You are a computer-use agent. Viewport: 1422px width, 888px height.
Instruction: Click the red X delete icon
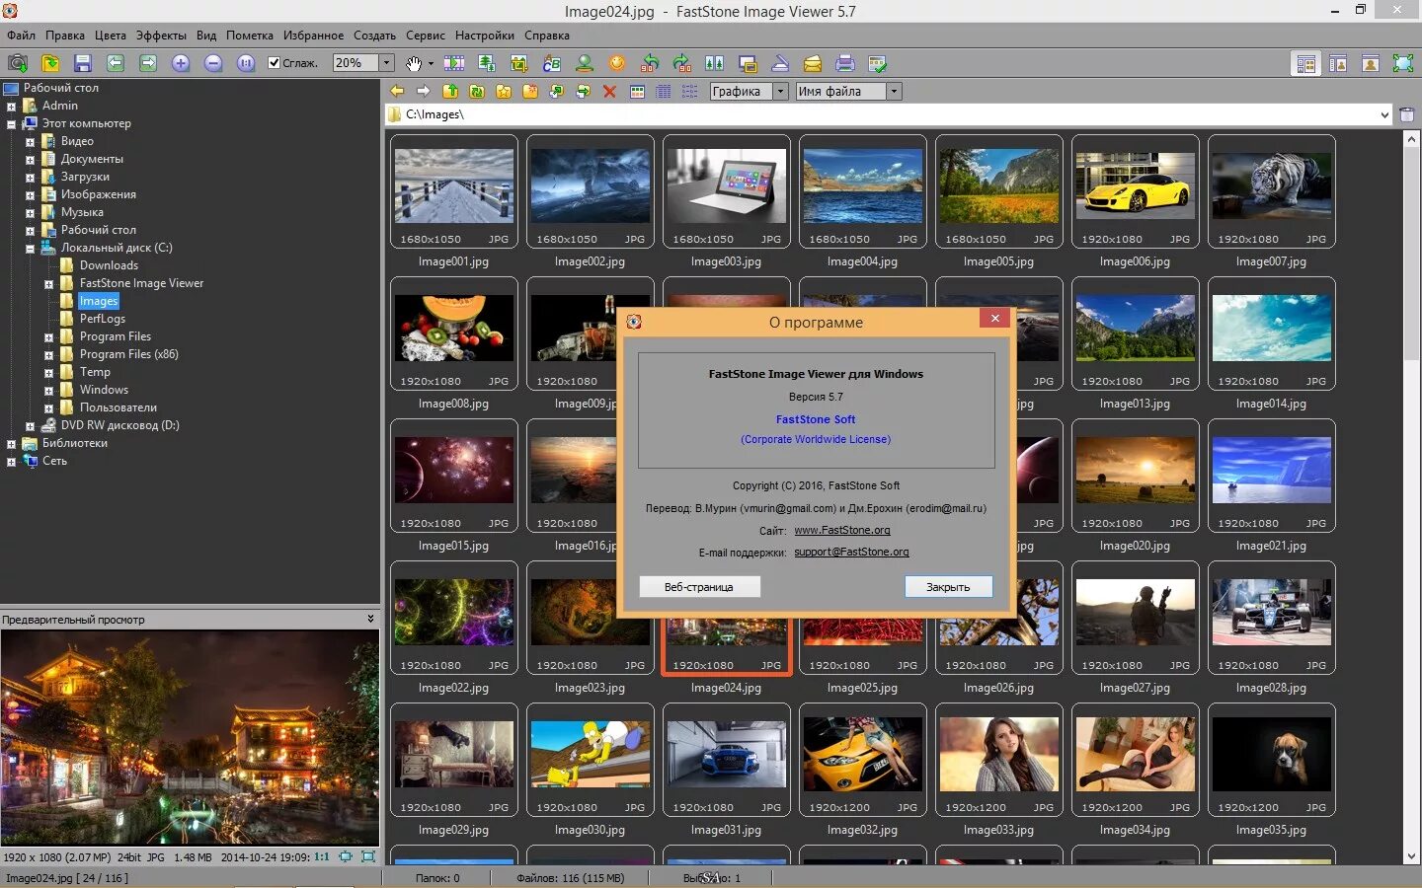click(x=609, y=92)
